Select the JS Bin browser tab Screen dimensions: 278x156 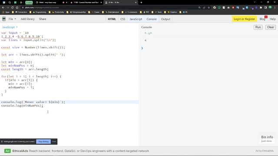click(121, 3)
